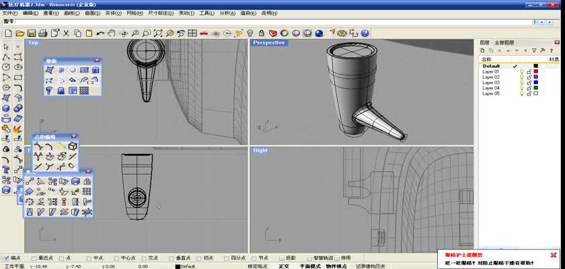
Task: Open the 曲面(S) menu
Action: click(93, 13)
